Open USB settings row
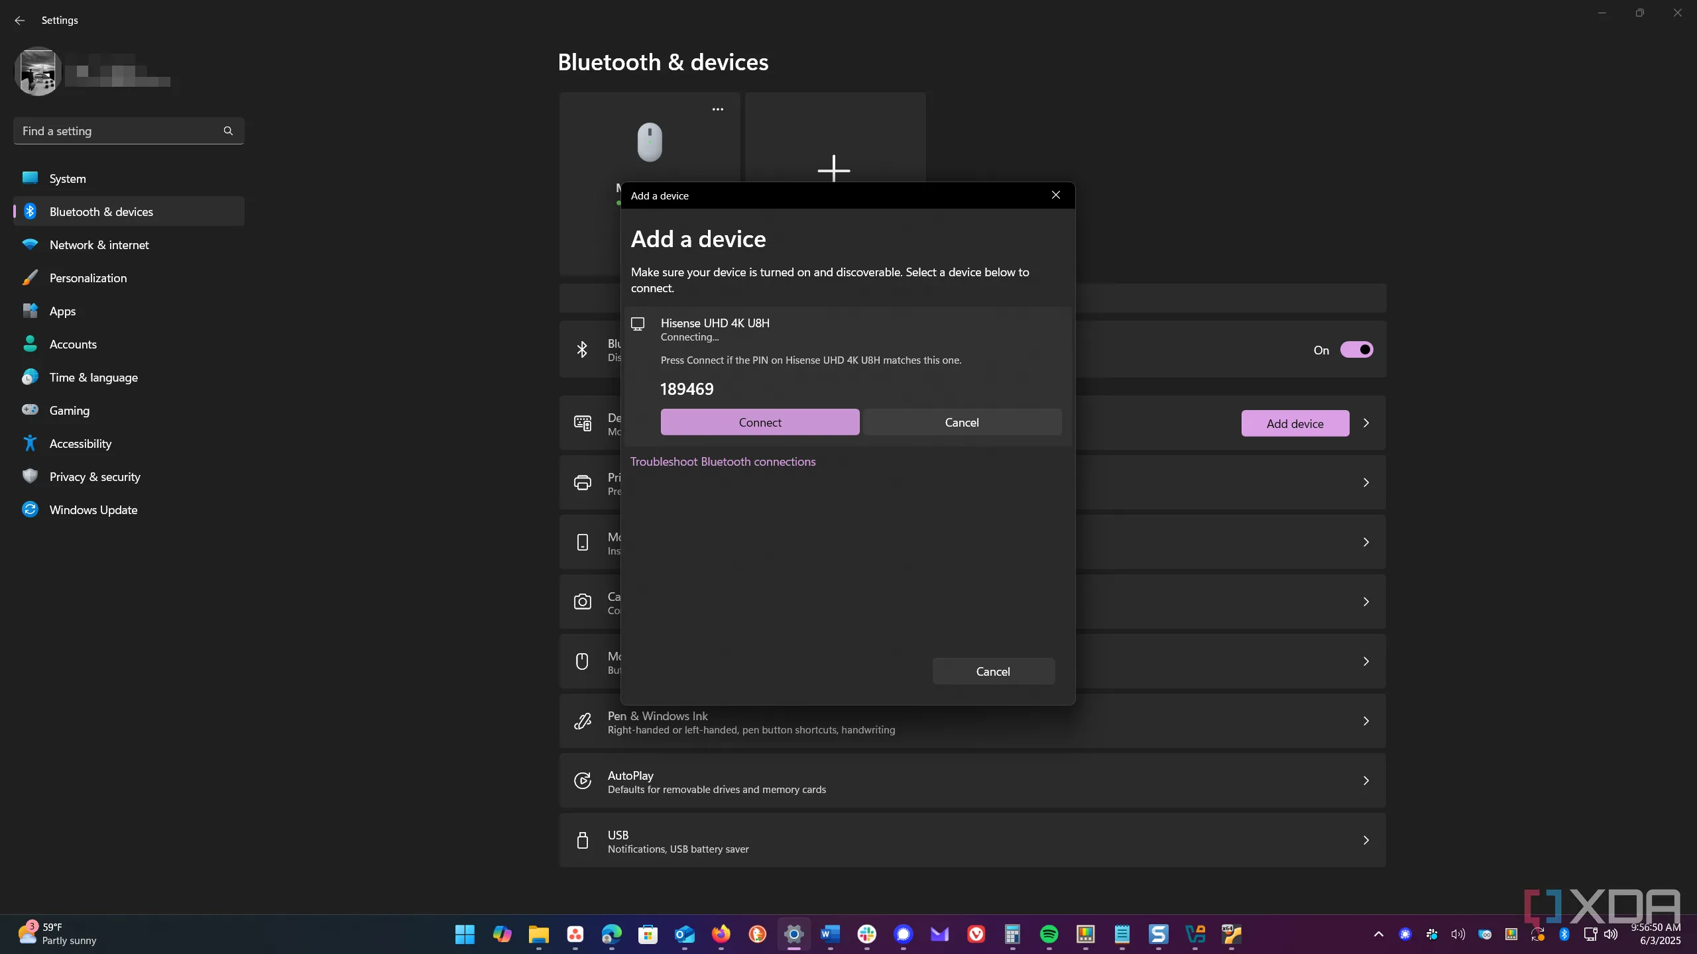1697x954 pixels. click(x=972, y=841)
